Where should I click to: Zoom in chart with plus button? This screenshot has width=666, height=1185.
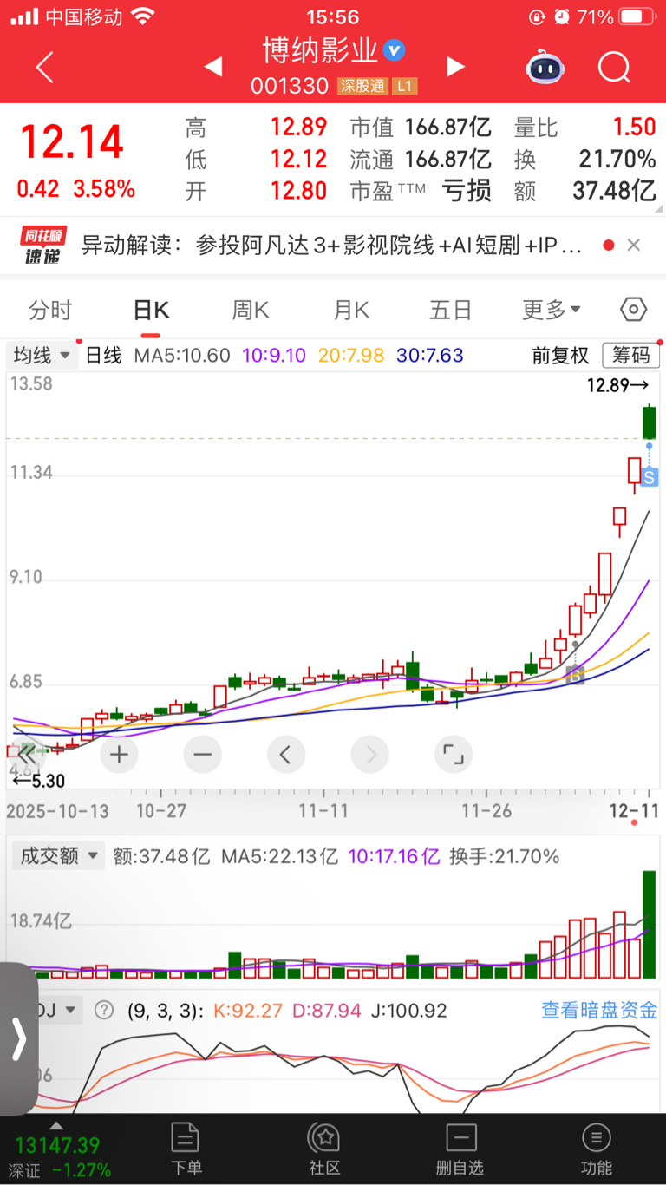click(x=119, y=755)
